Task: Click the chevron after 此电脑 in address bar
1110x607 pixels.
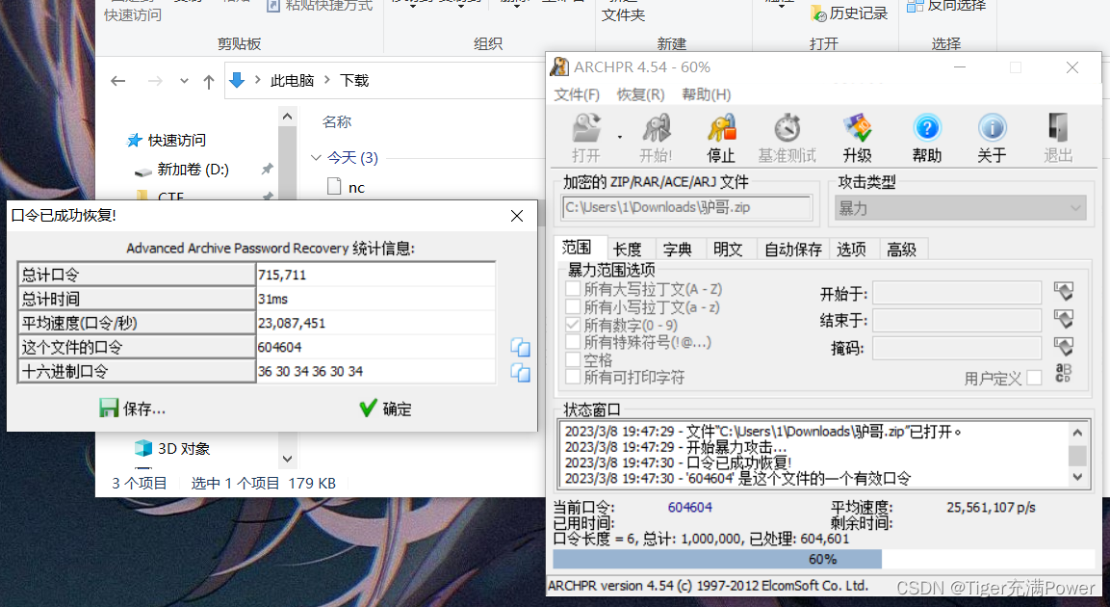Action: point(327,80)
